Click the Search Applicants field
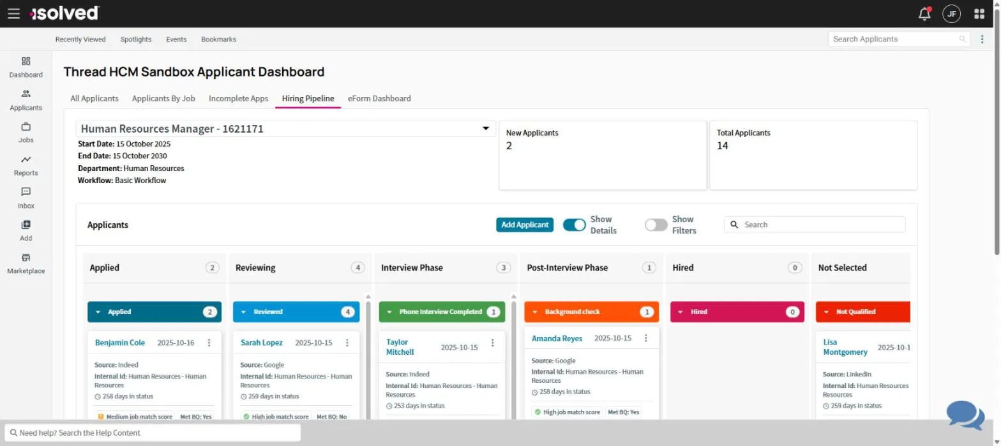The height and width of the screenshot is (446, 1001). [899, 39]
